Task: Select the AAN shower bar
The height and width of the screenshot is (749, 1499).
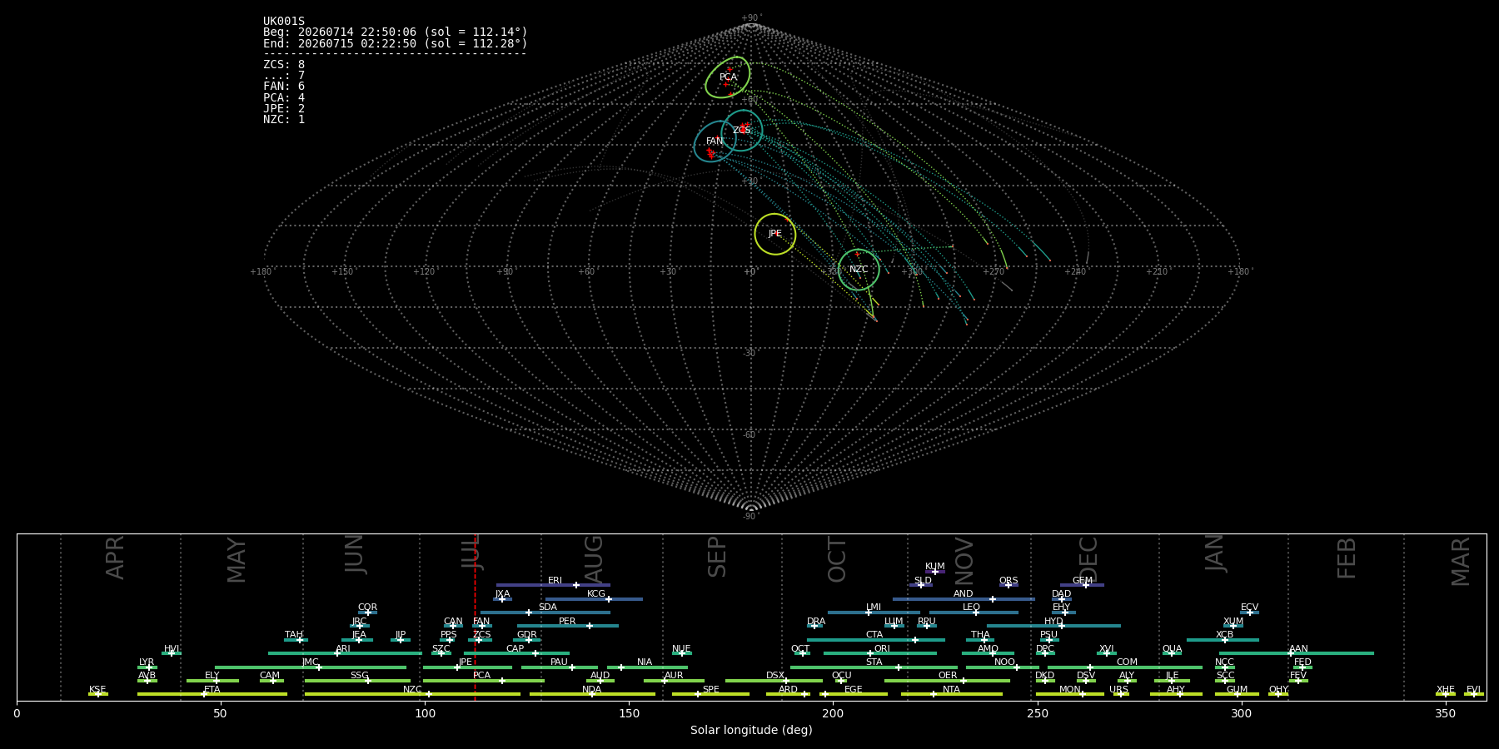Action: [1297, 653]
